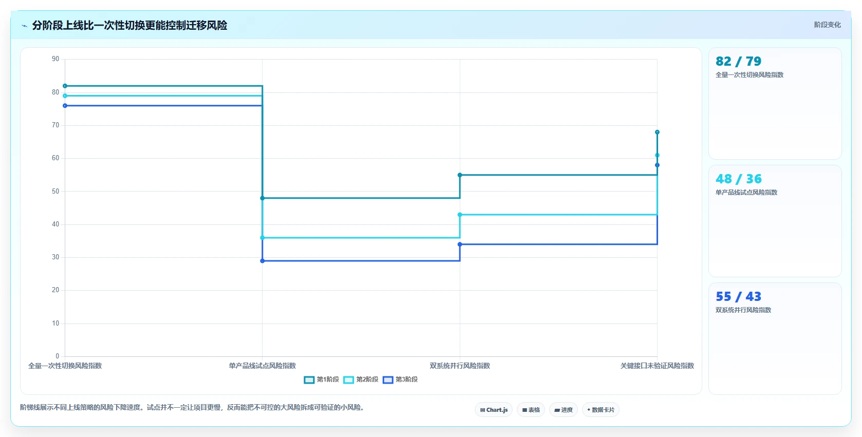Click the 第2阶段 data point at value 79
The height and width of the screenshot is (437, 862).
point(65,96)
